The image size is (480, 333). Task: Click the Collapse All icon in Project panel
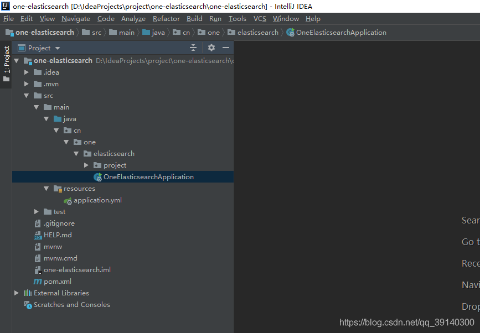[x=193, y=48]
